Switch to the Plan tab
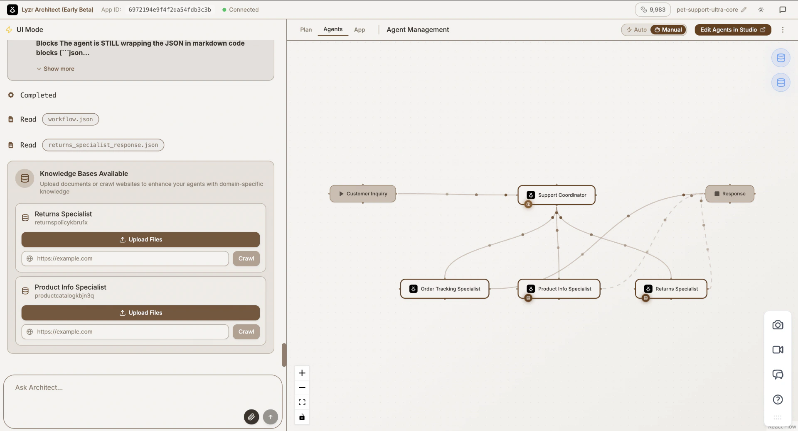The image size is (798, 431). click(306, 29)
